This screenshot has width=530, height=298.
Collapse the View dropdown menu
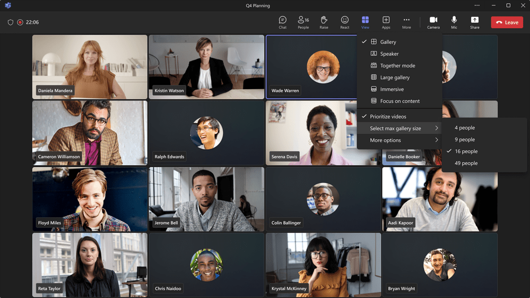pos(365,22)
